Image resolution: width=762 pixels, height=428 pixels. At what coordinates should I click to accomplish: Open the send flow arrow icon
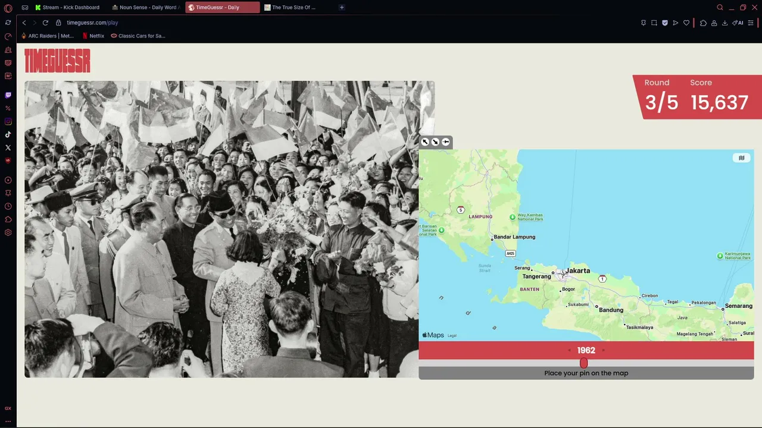pos(676,23)
